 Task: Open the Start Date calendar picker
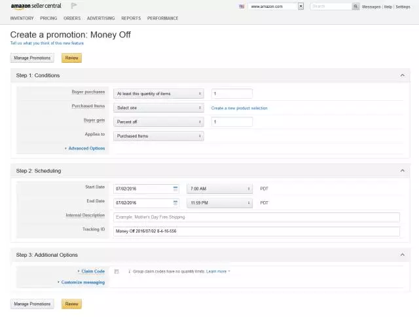point(175,189)
